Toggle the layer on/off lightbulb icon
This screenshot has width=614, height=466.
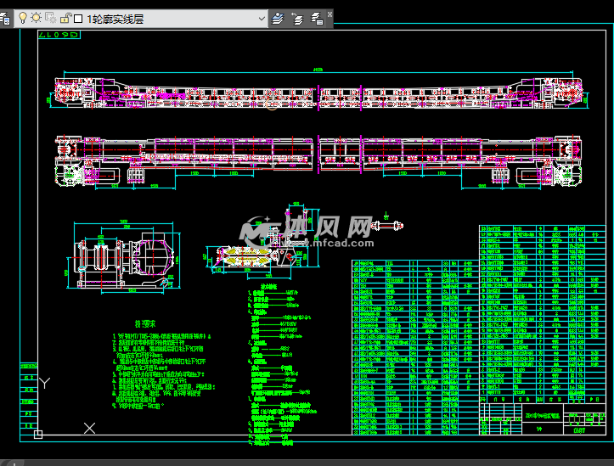point(23,18)
